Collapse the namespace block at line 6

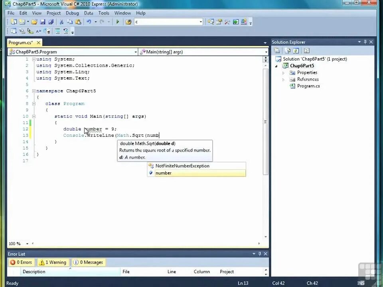(x=34, y=91)
